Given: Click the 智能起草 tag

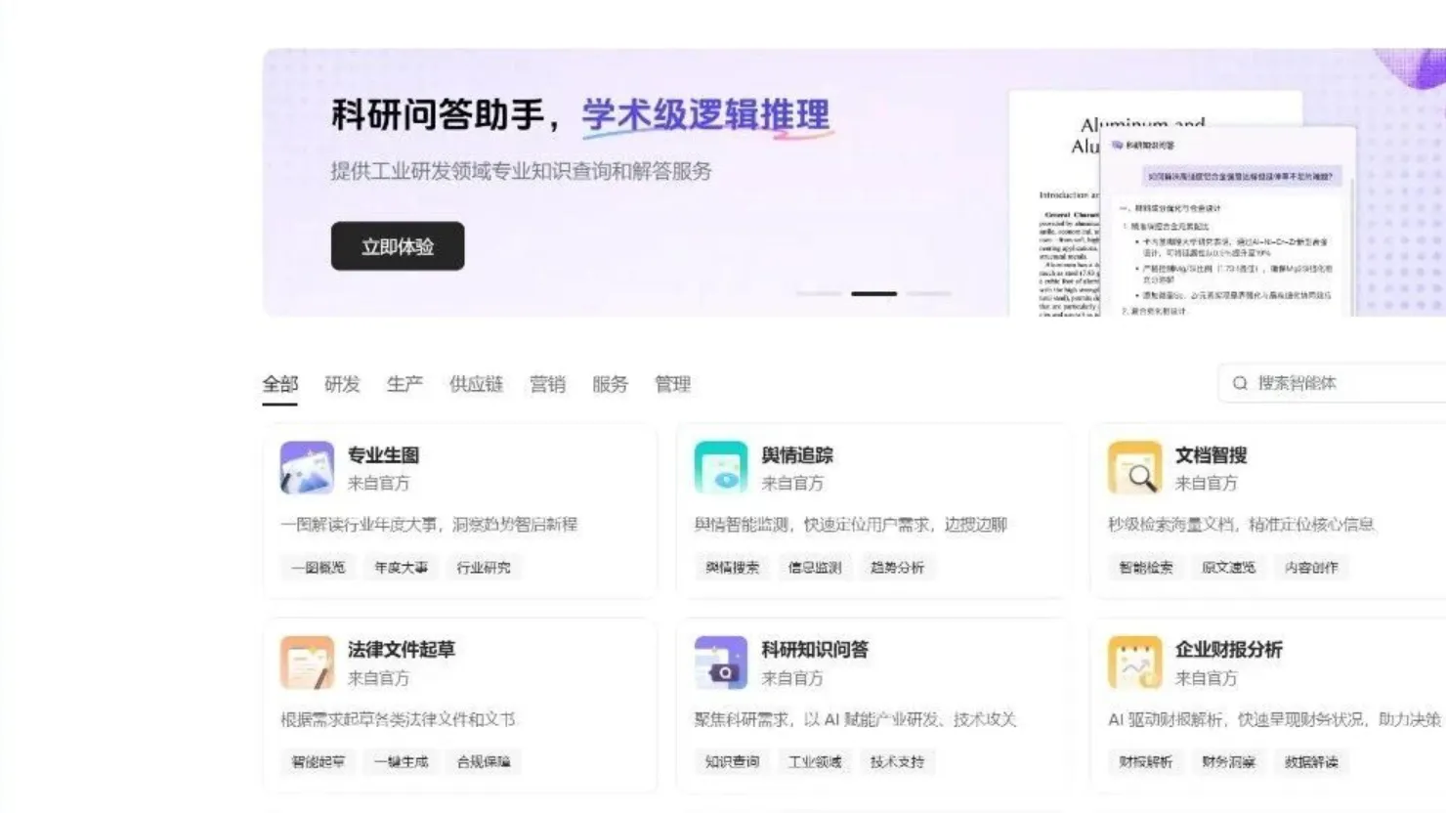Looking at the screenshot, I should click(x=318, y=761).
